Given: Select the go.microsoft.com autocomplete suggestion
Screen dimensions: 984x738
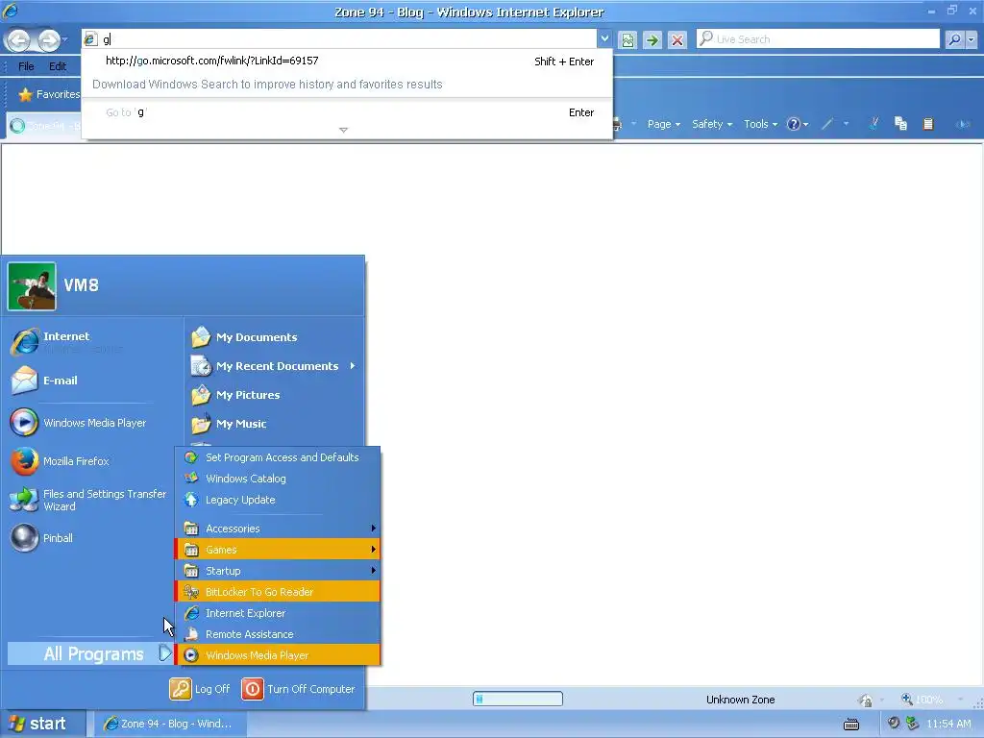Looking at the screenshot, I should click(347, 61).
